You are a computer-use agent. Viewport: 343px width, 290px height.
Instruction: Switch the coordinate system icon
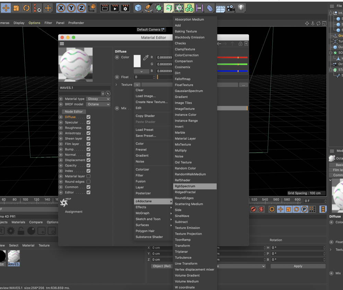click(x=92, y=8)
